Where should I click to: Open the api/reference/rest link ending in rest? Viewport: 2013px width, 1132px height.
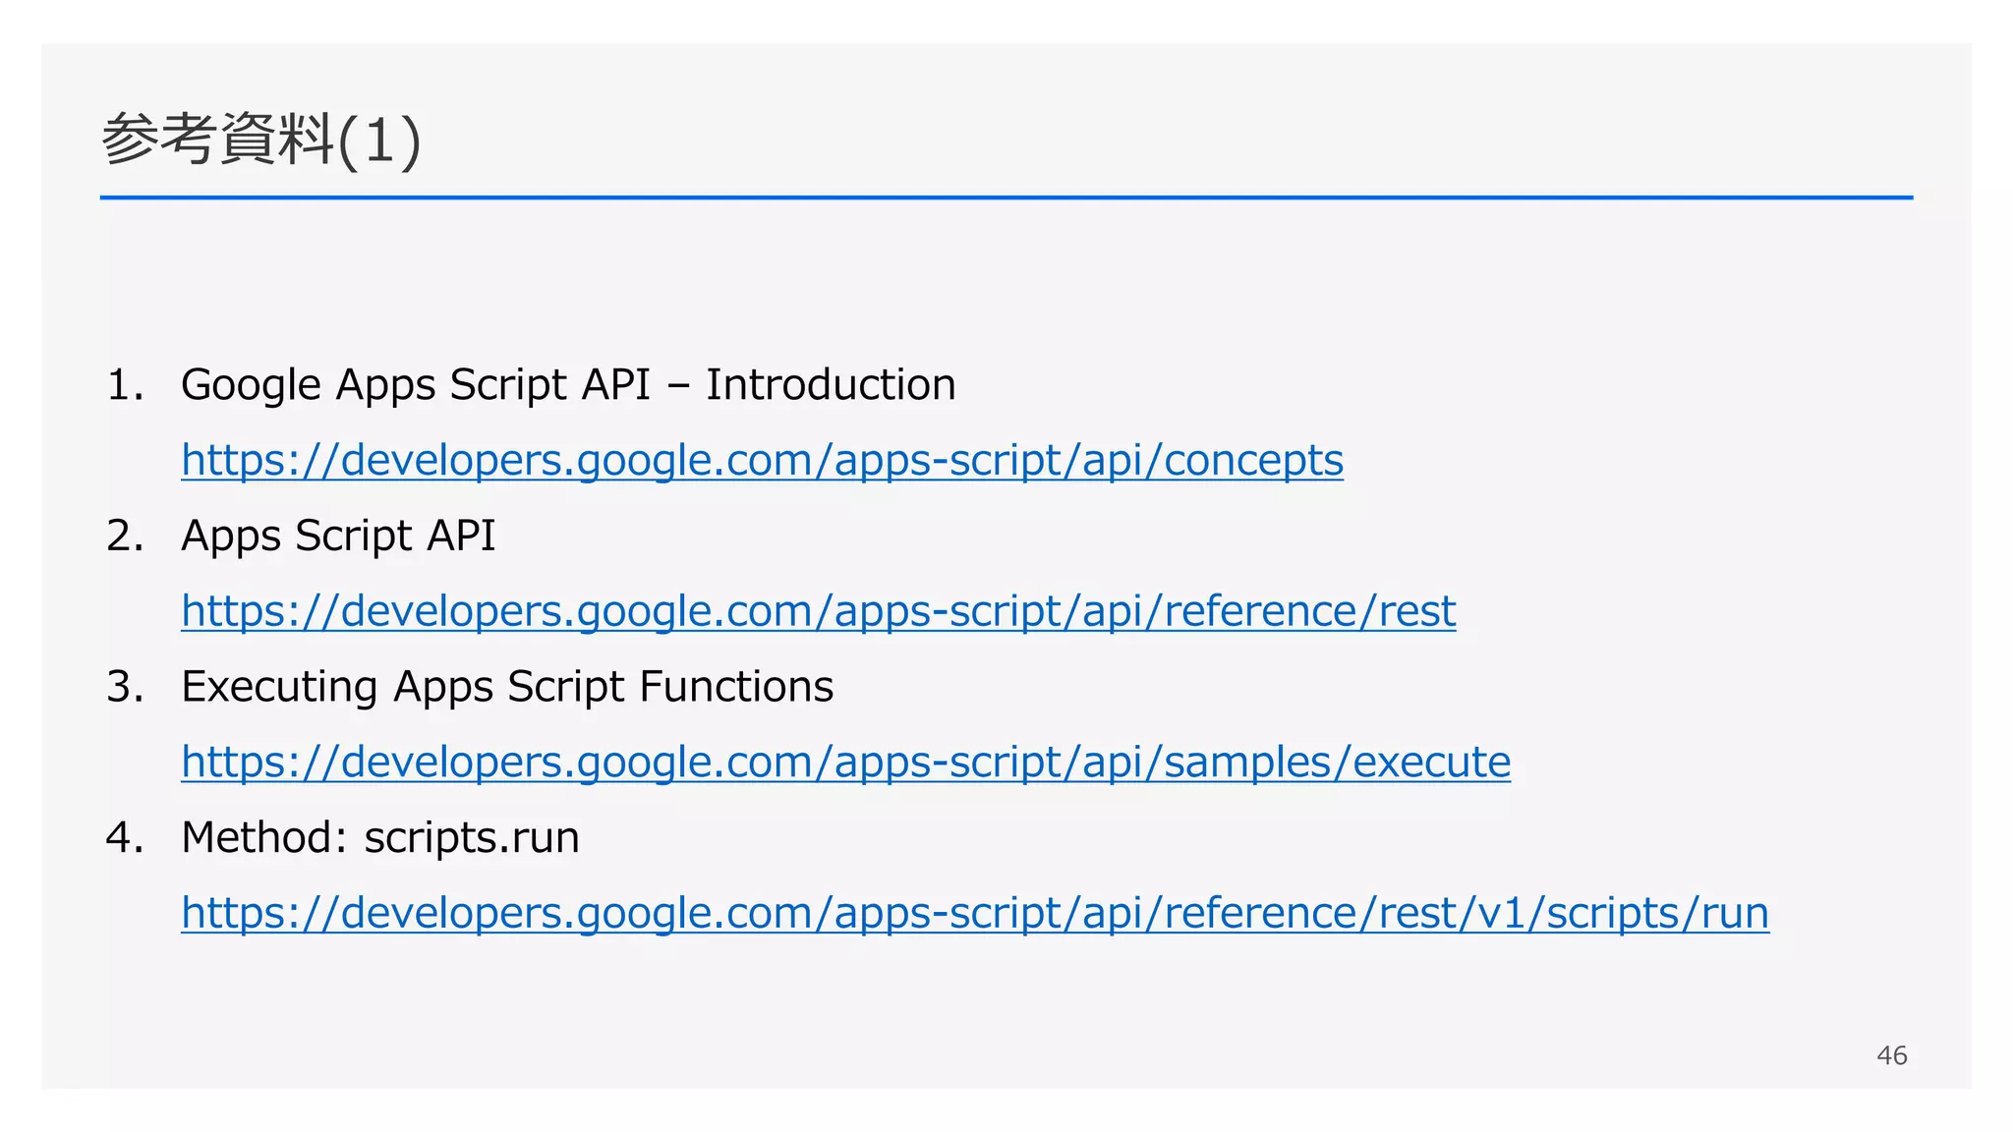click(818, 611)
